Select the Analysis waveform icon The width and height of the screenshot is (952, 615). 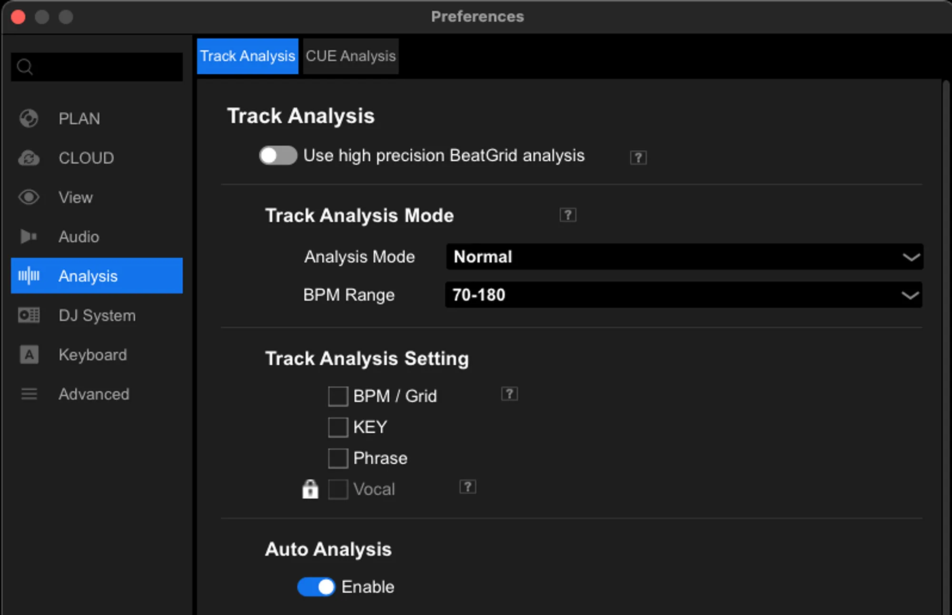(29, 276)
